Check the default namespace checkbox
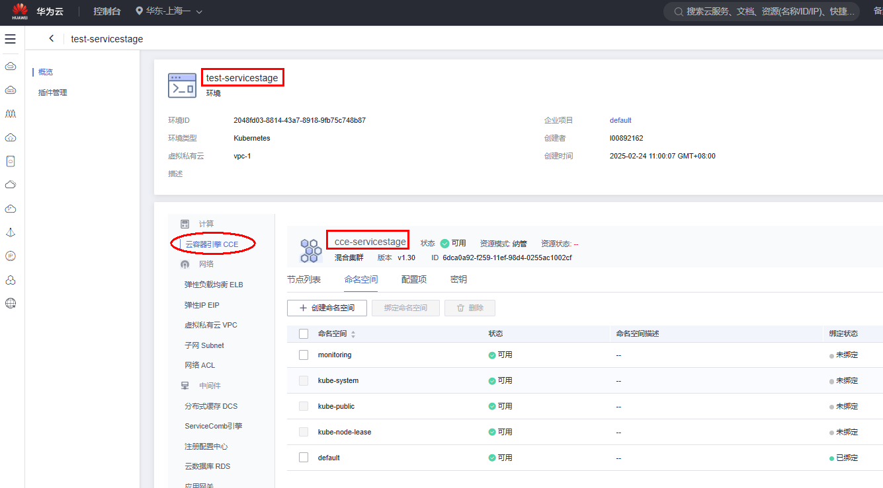 click(x=304, y=458)
